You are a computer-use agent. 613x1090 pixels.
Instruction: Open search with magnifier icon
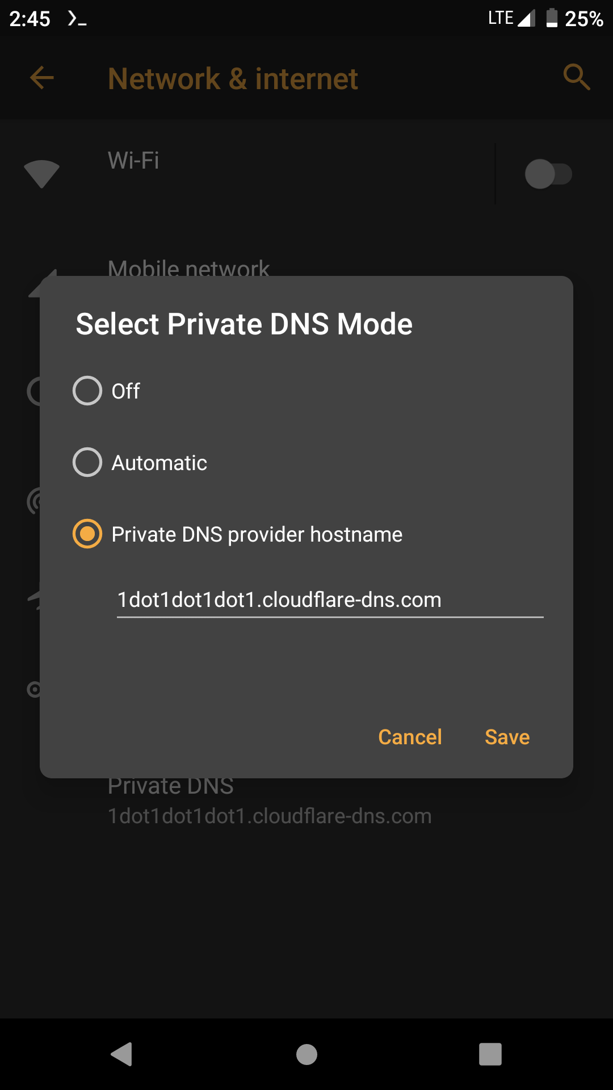click(x=577, y=77)
